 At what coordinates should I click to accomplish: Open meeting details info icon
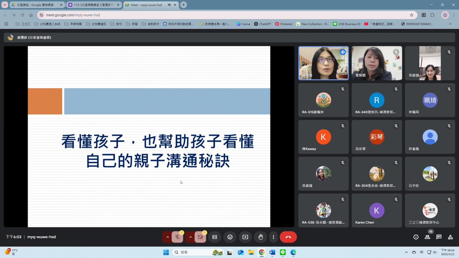[416, 237]
